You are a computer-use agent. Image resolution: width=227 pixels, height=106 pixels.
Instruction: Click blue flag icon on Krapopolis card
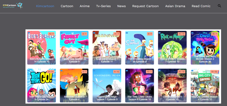pyautogui.click(x=94, y=33)
